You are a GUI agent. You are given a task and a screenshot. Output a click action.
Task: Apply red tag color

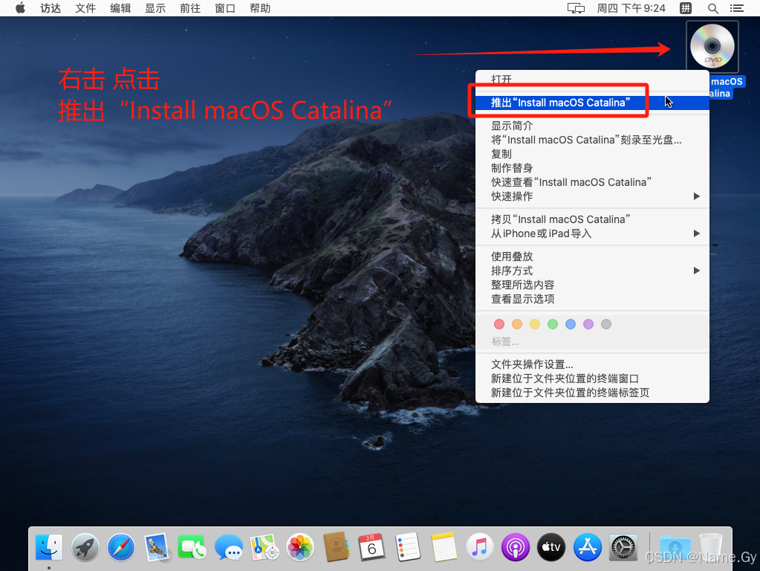pyautogui.click(x=498, y=324)
